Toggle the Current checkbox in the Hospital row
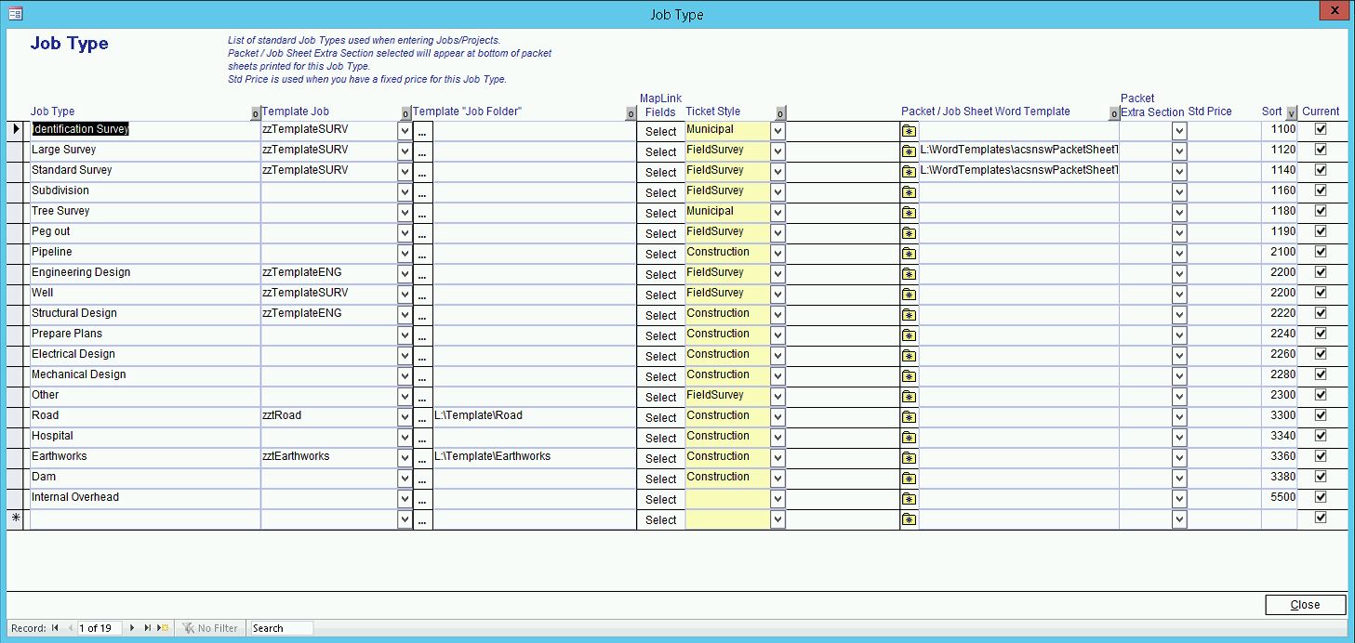The height and width of the screenshot is (643, 1355). [1320, 436]
